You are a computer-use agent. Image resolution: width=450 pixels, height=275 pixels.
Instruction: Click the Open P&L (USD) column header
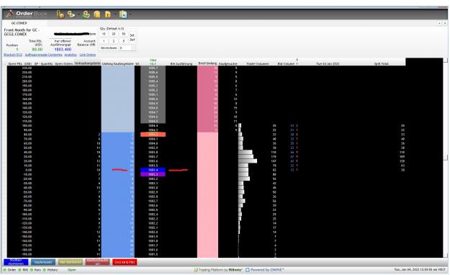[x=20, y=64]
